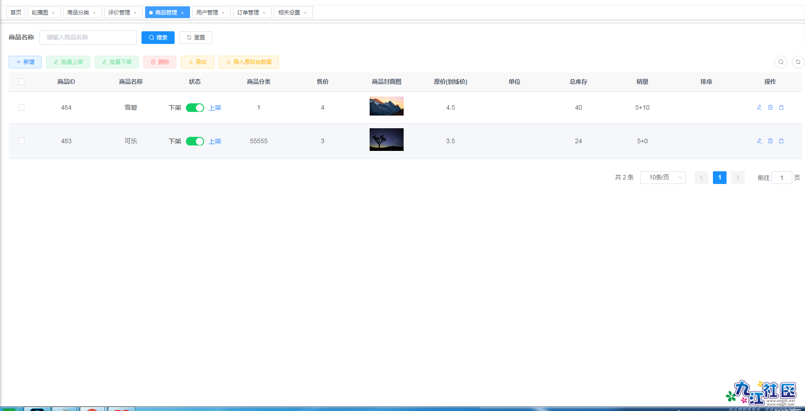Click the 商品名称 search input field
Viewport: 805px width, 411px height.
[88, 38]
